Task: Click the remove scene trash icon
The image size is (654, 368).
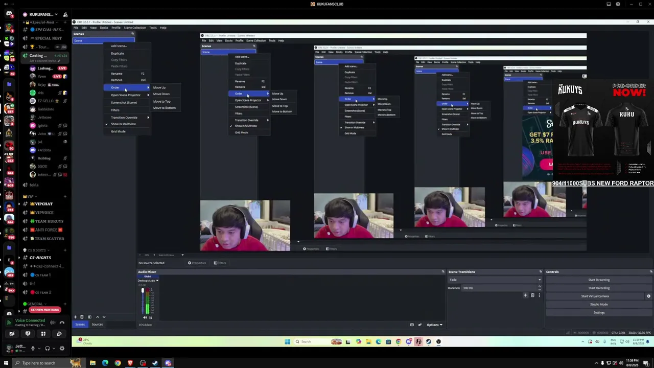Action: pyautogui.click(x=82, y=317)
